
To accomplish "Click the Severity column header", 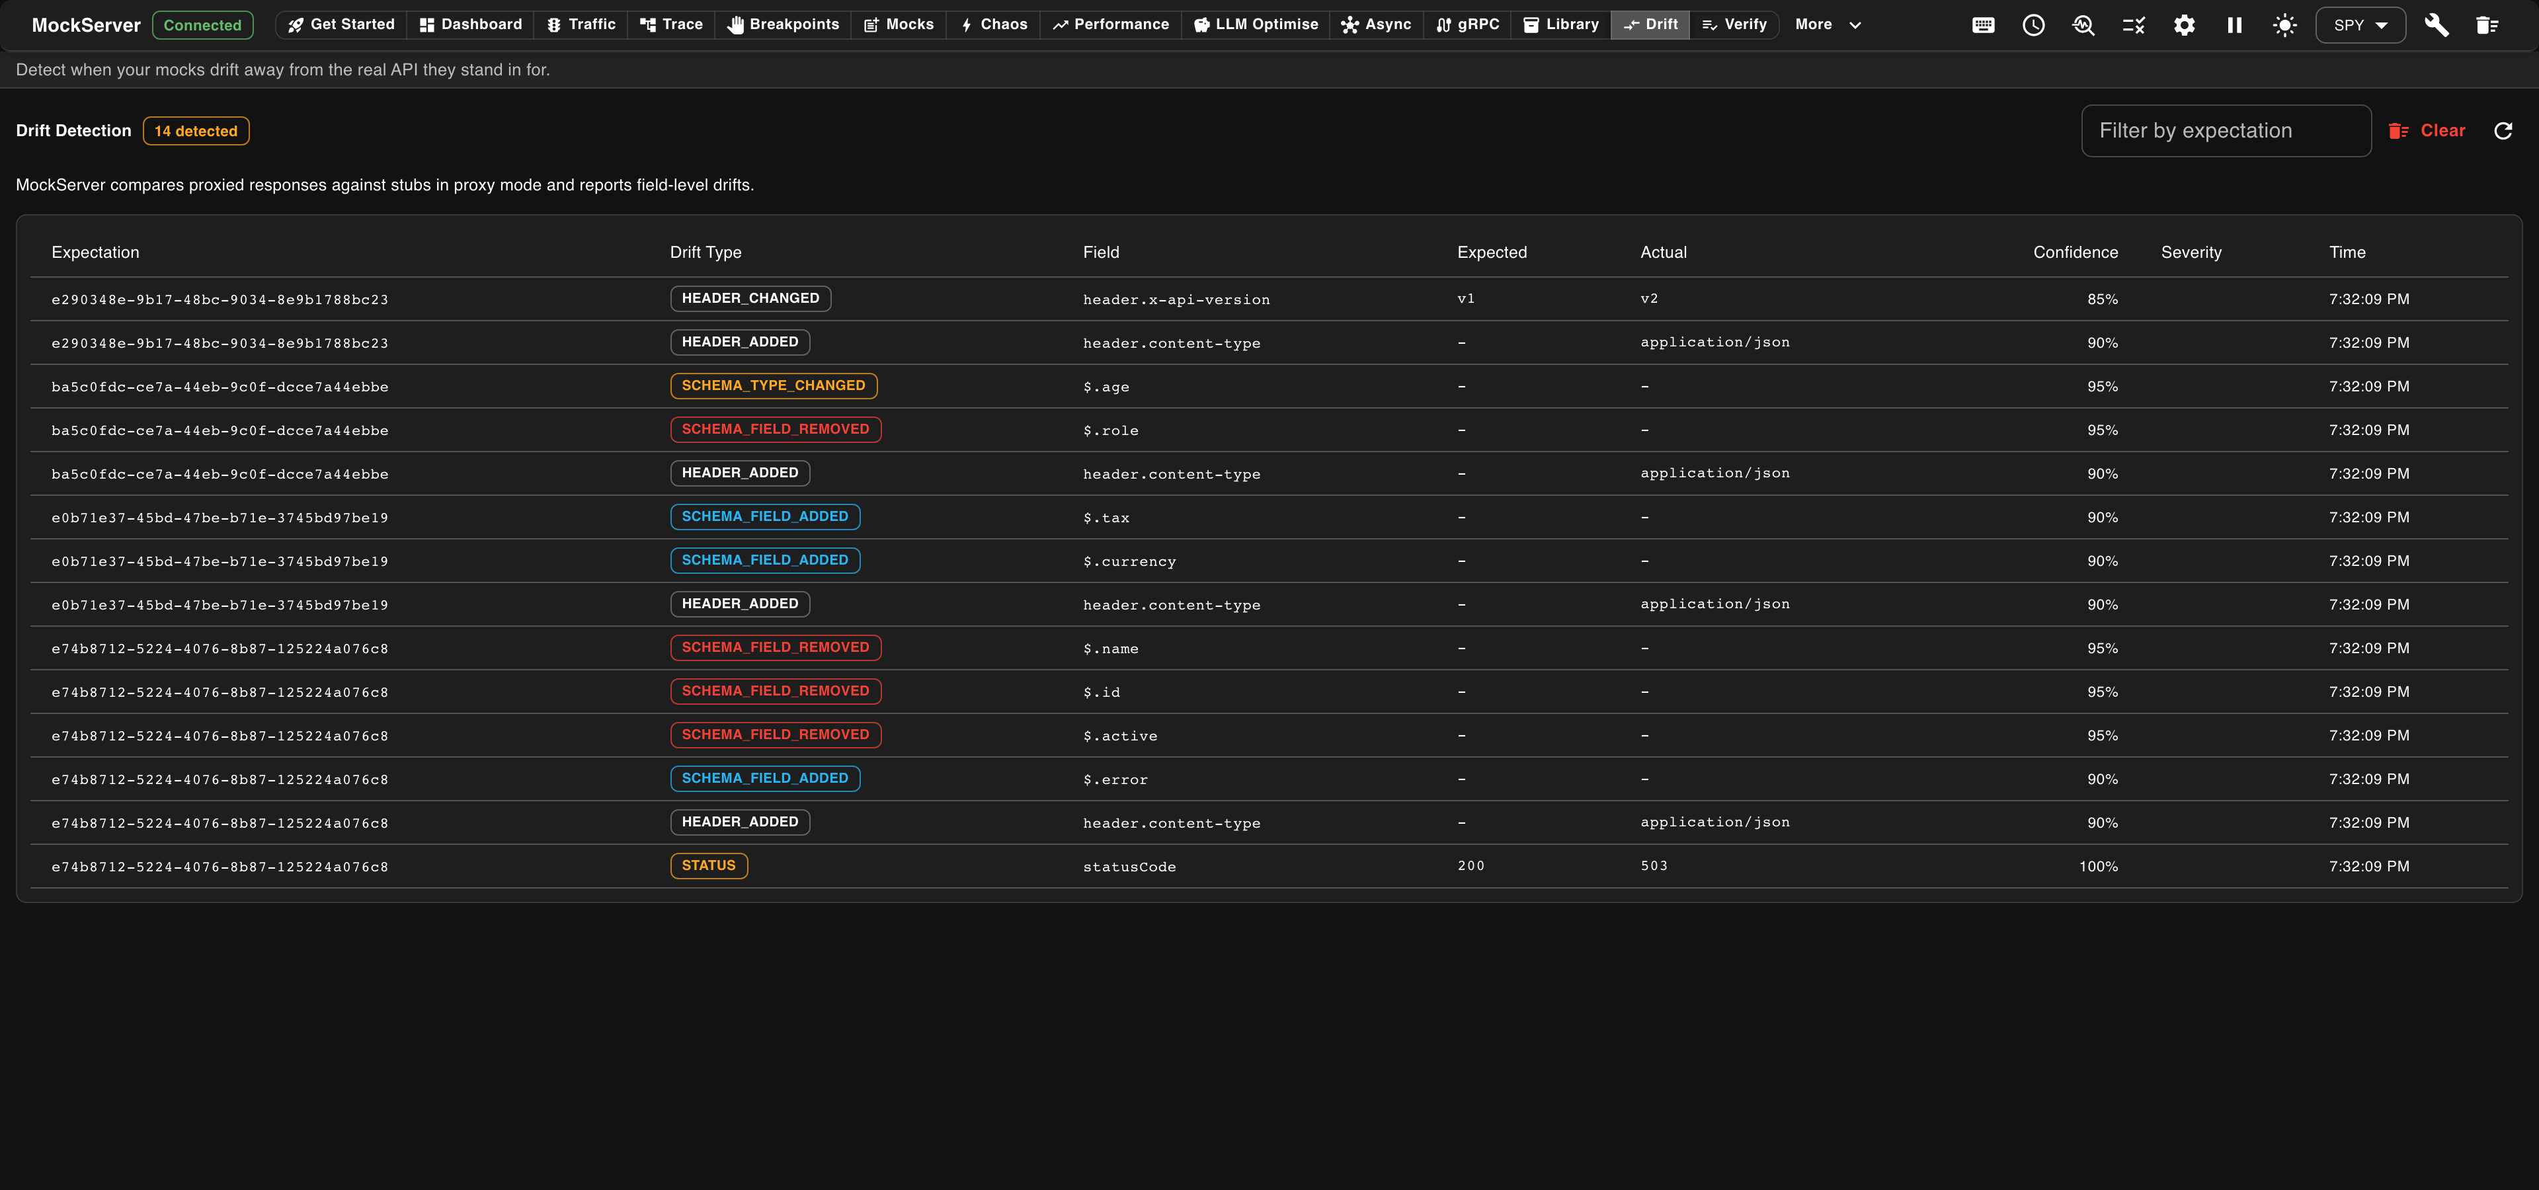I will click(x=2191, y=252).
